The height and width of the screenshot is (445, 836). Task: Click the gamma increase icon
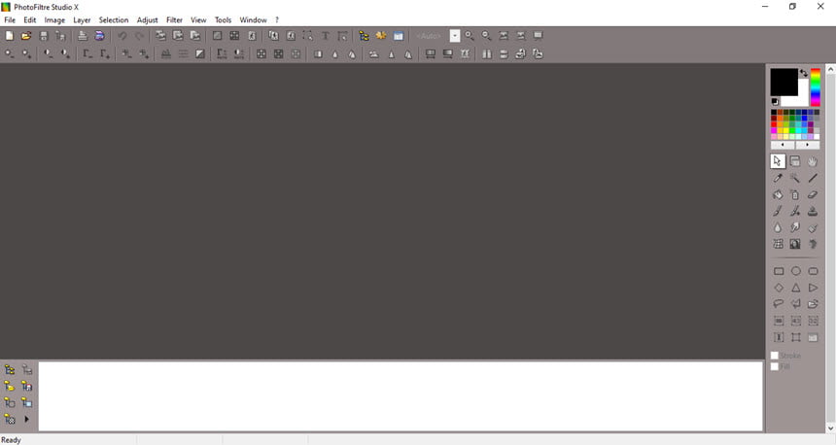tap(105, 53)
